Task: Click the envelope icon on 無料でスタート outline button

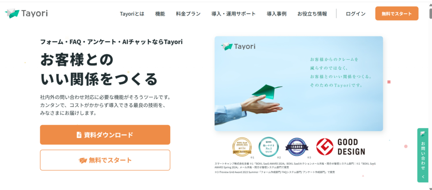Action: click(x=83, y=161)
